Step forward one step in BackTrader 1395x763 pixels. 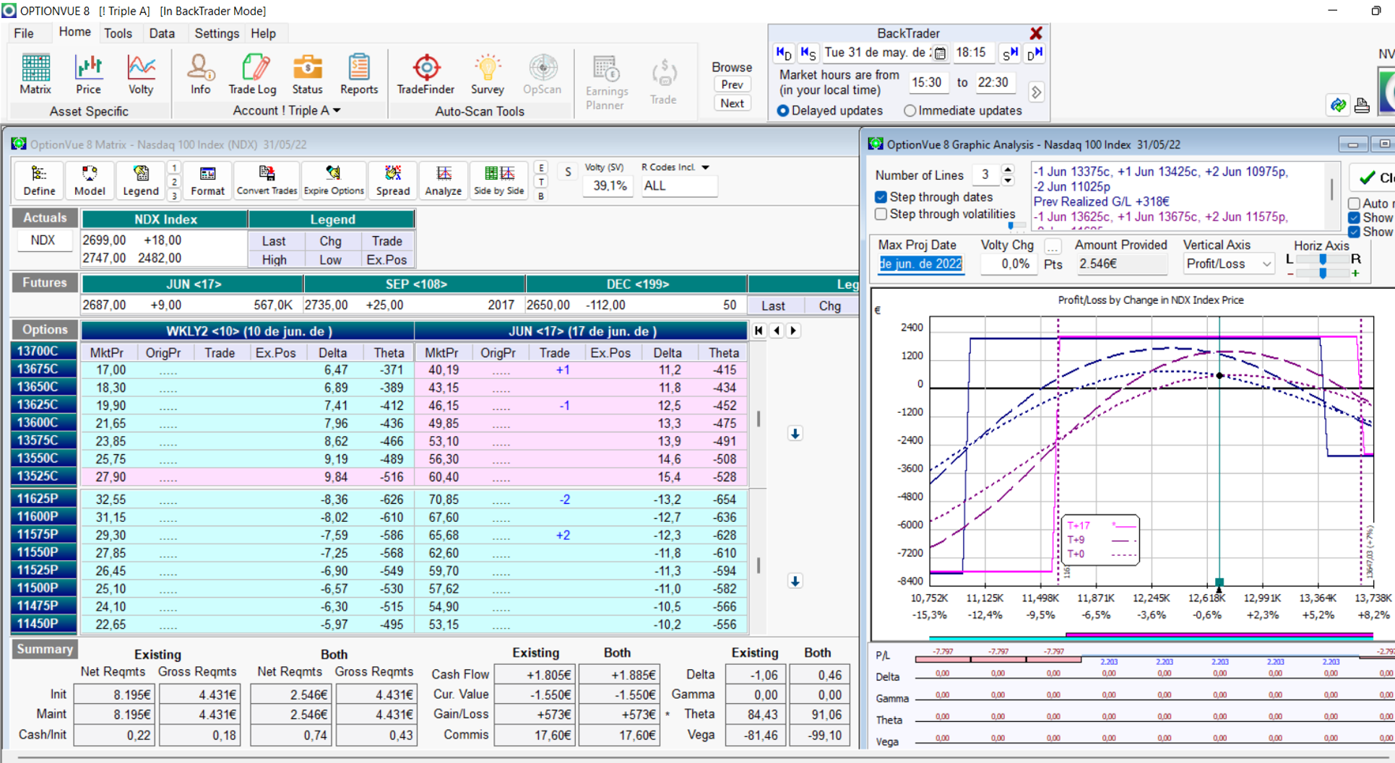point(1010,53)
